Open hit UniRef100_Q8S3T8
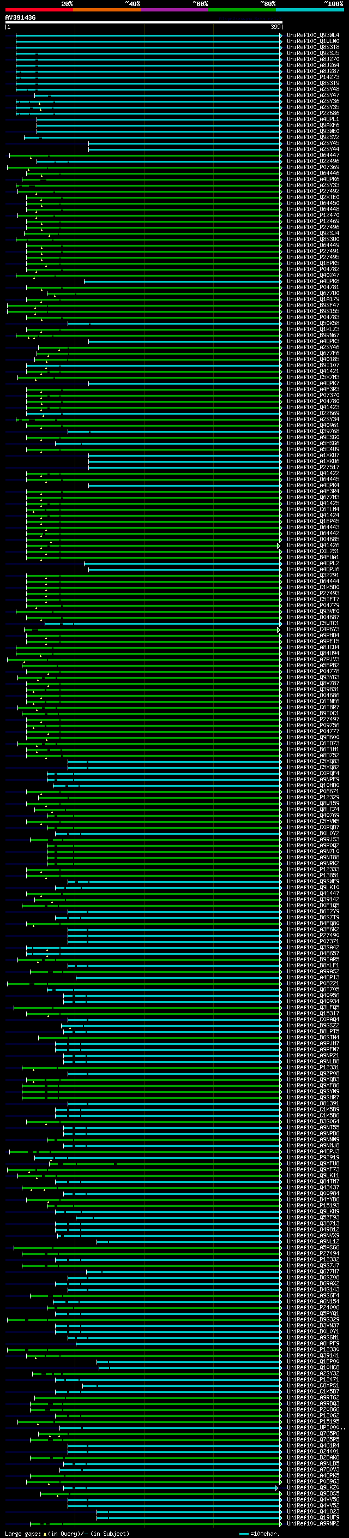The image size is (349, 1538). pyautogui.click(x=313, y=47)
